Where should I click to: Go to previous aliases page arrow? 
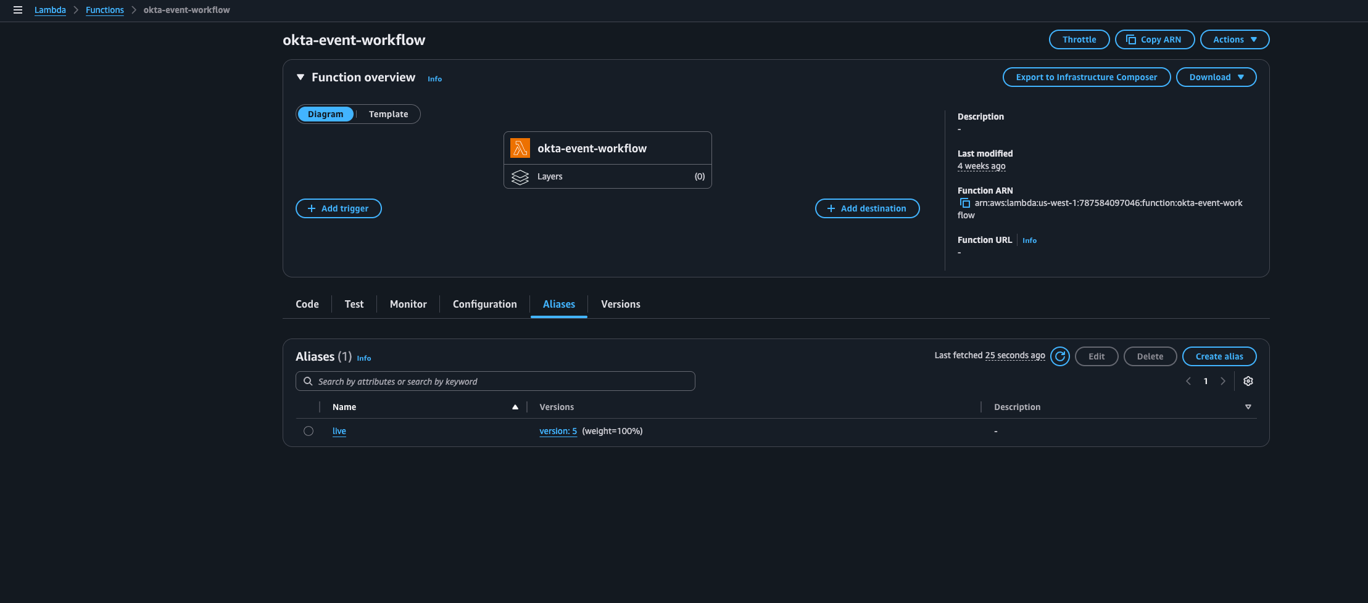click(x=1188, y=381)
